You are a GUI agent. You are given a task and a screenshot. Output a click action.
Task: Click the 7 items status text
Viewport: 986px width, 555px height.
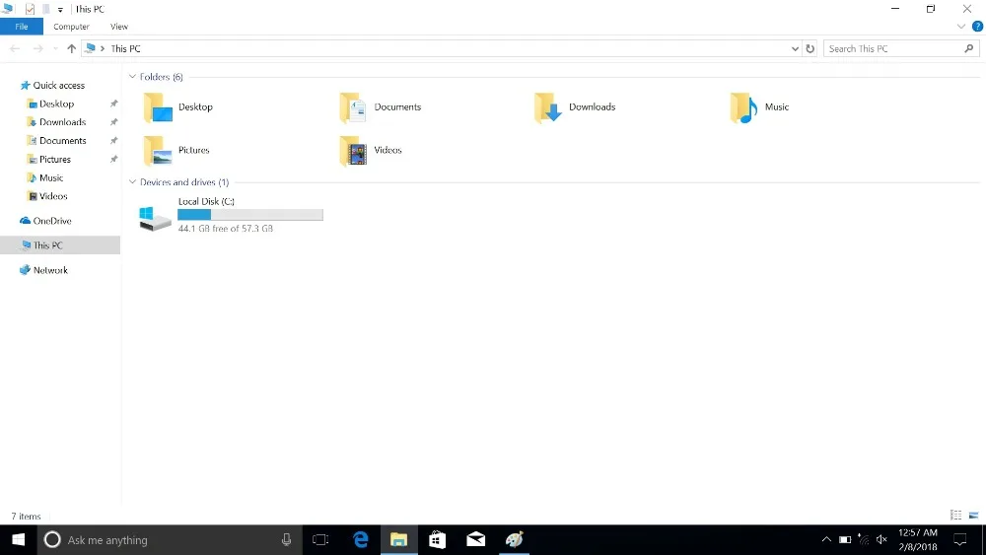pos(26,516)
